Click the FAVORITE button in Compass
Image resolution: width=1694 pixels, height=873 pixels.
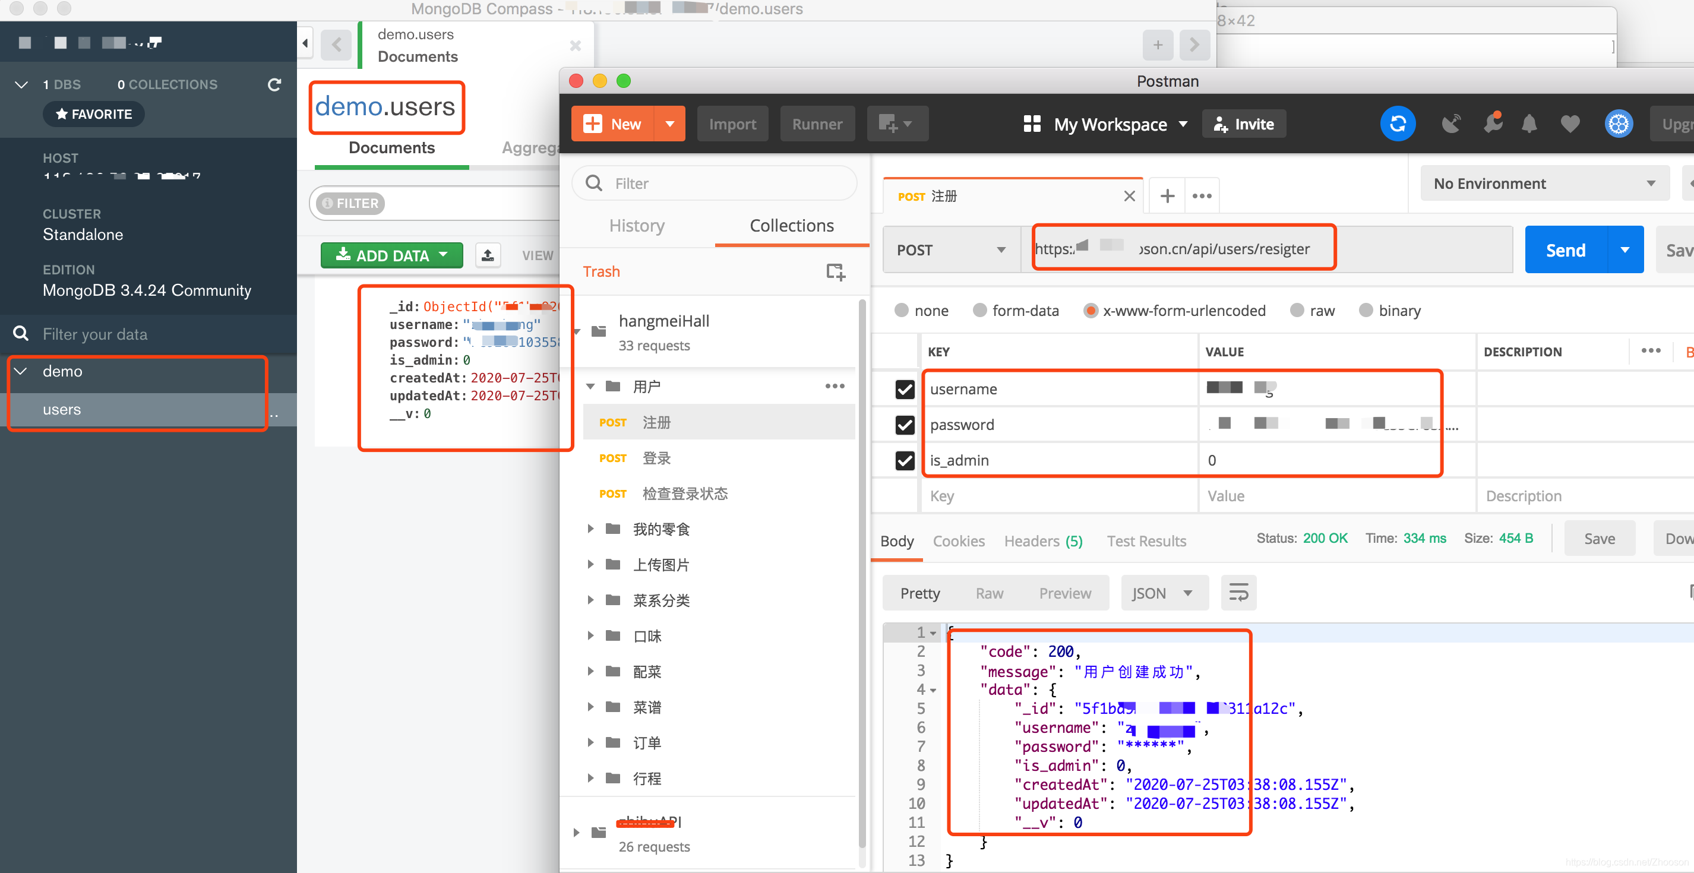tap(93, 115)
